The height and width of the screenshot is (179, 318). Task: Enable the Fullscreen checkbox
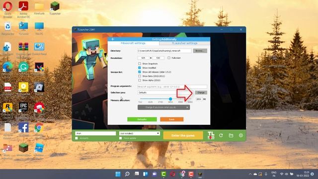coord(169,58)
